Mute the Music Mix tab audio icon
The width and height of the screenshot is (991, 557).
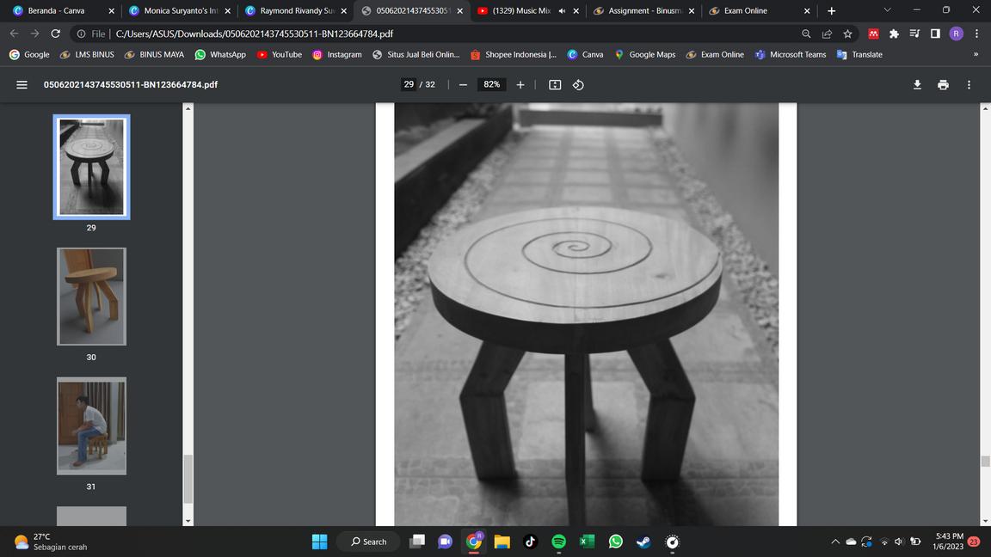562,10
